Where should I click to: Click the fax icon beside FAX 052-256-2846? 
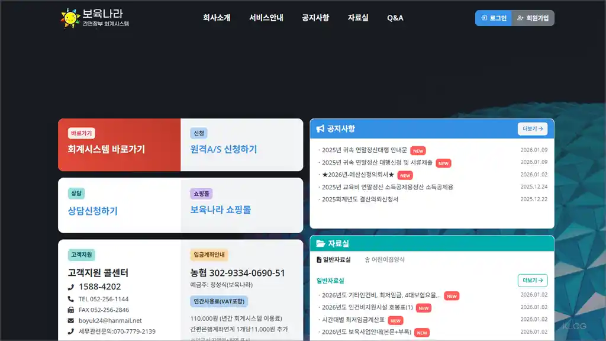tap(70, 309)
